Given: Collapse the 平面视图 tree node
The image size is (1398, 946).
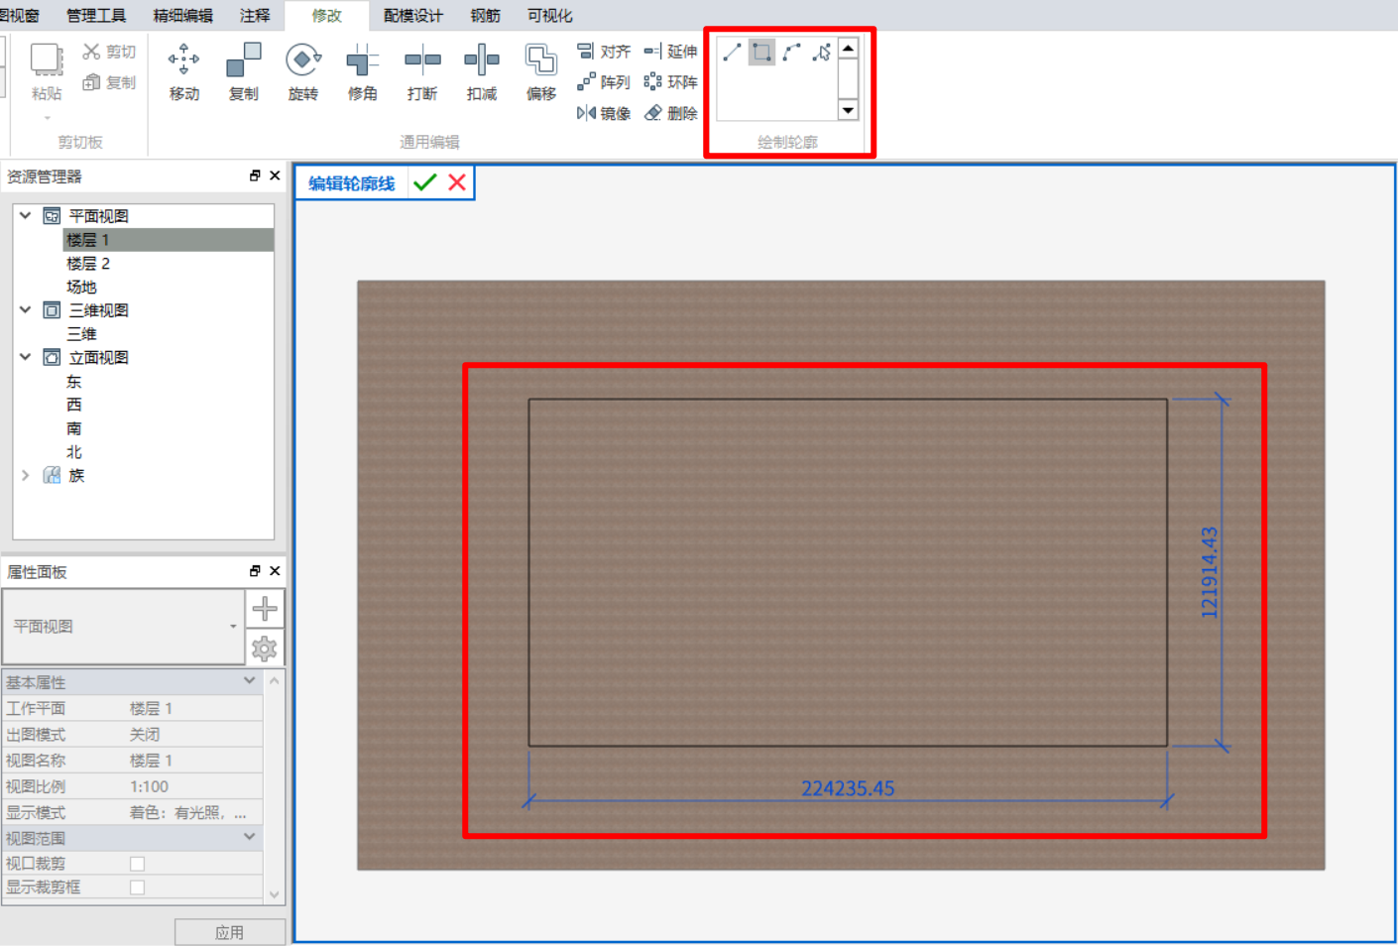Looking at the screenshot, I should pos(26,215).
